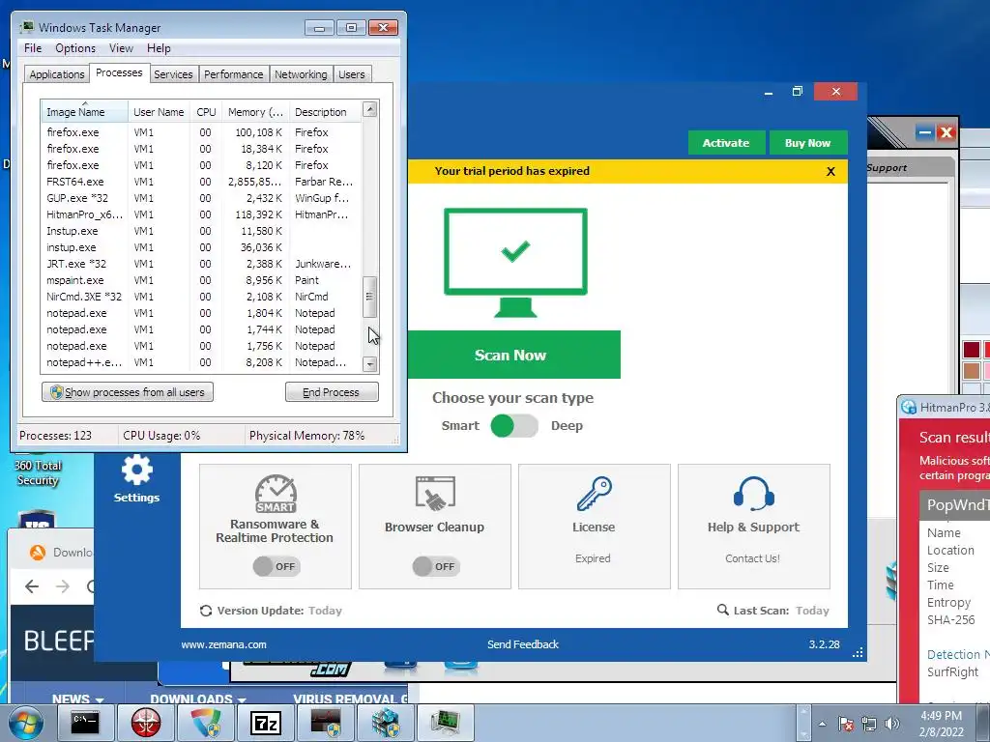Open the red crosshair app in taskbar
This screenshot has width=990, height=742.
(x=146, y=723)
